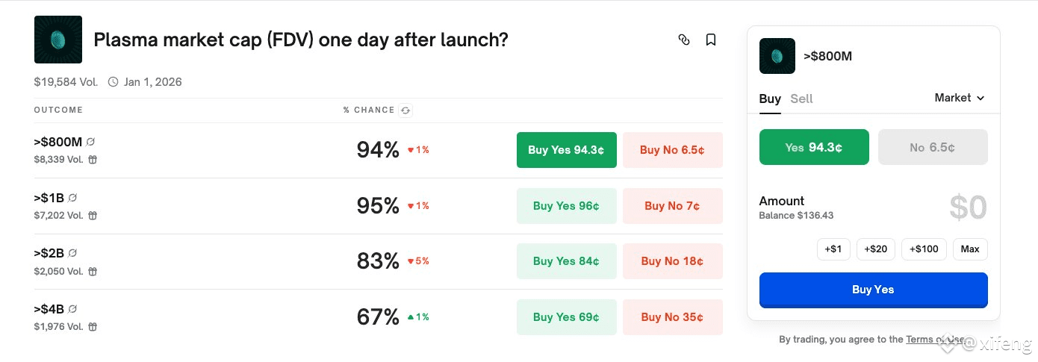Click Buy Yes 96¢ for >$1B
The width and height of the screenshot is (1038, 362).
pyautogui.click(x=566, y=205)
